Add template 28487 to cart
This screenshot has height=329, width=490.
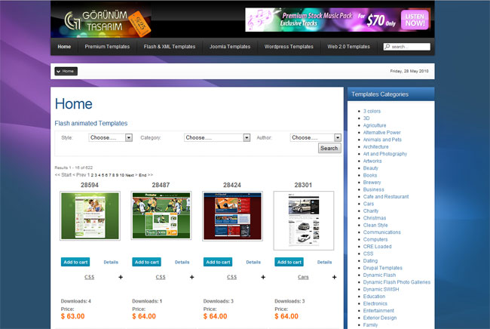[146, 262]
